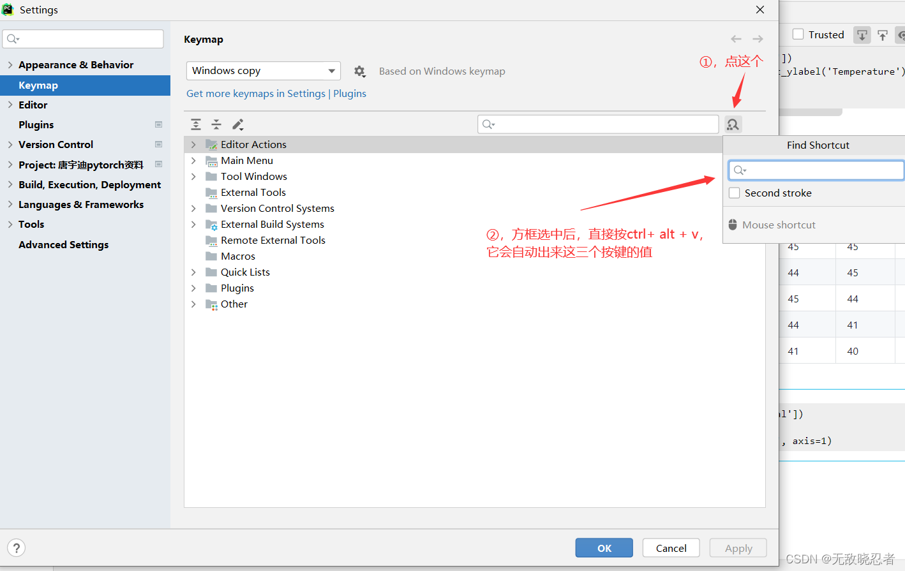The image size is (905, 571).
Task: Close the Settings dialog
Action: [x=759, y=10]
